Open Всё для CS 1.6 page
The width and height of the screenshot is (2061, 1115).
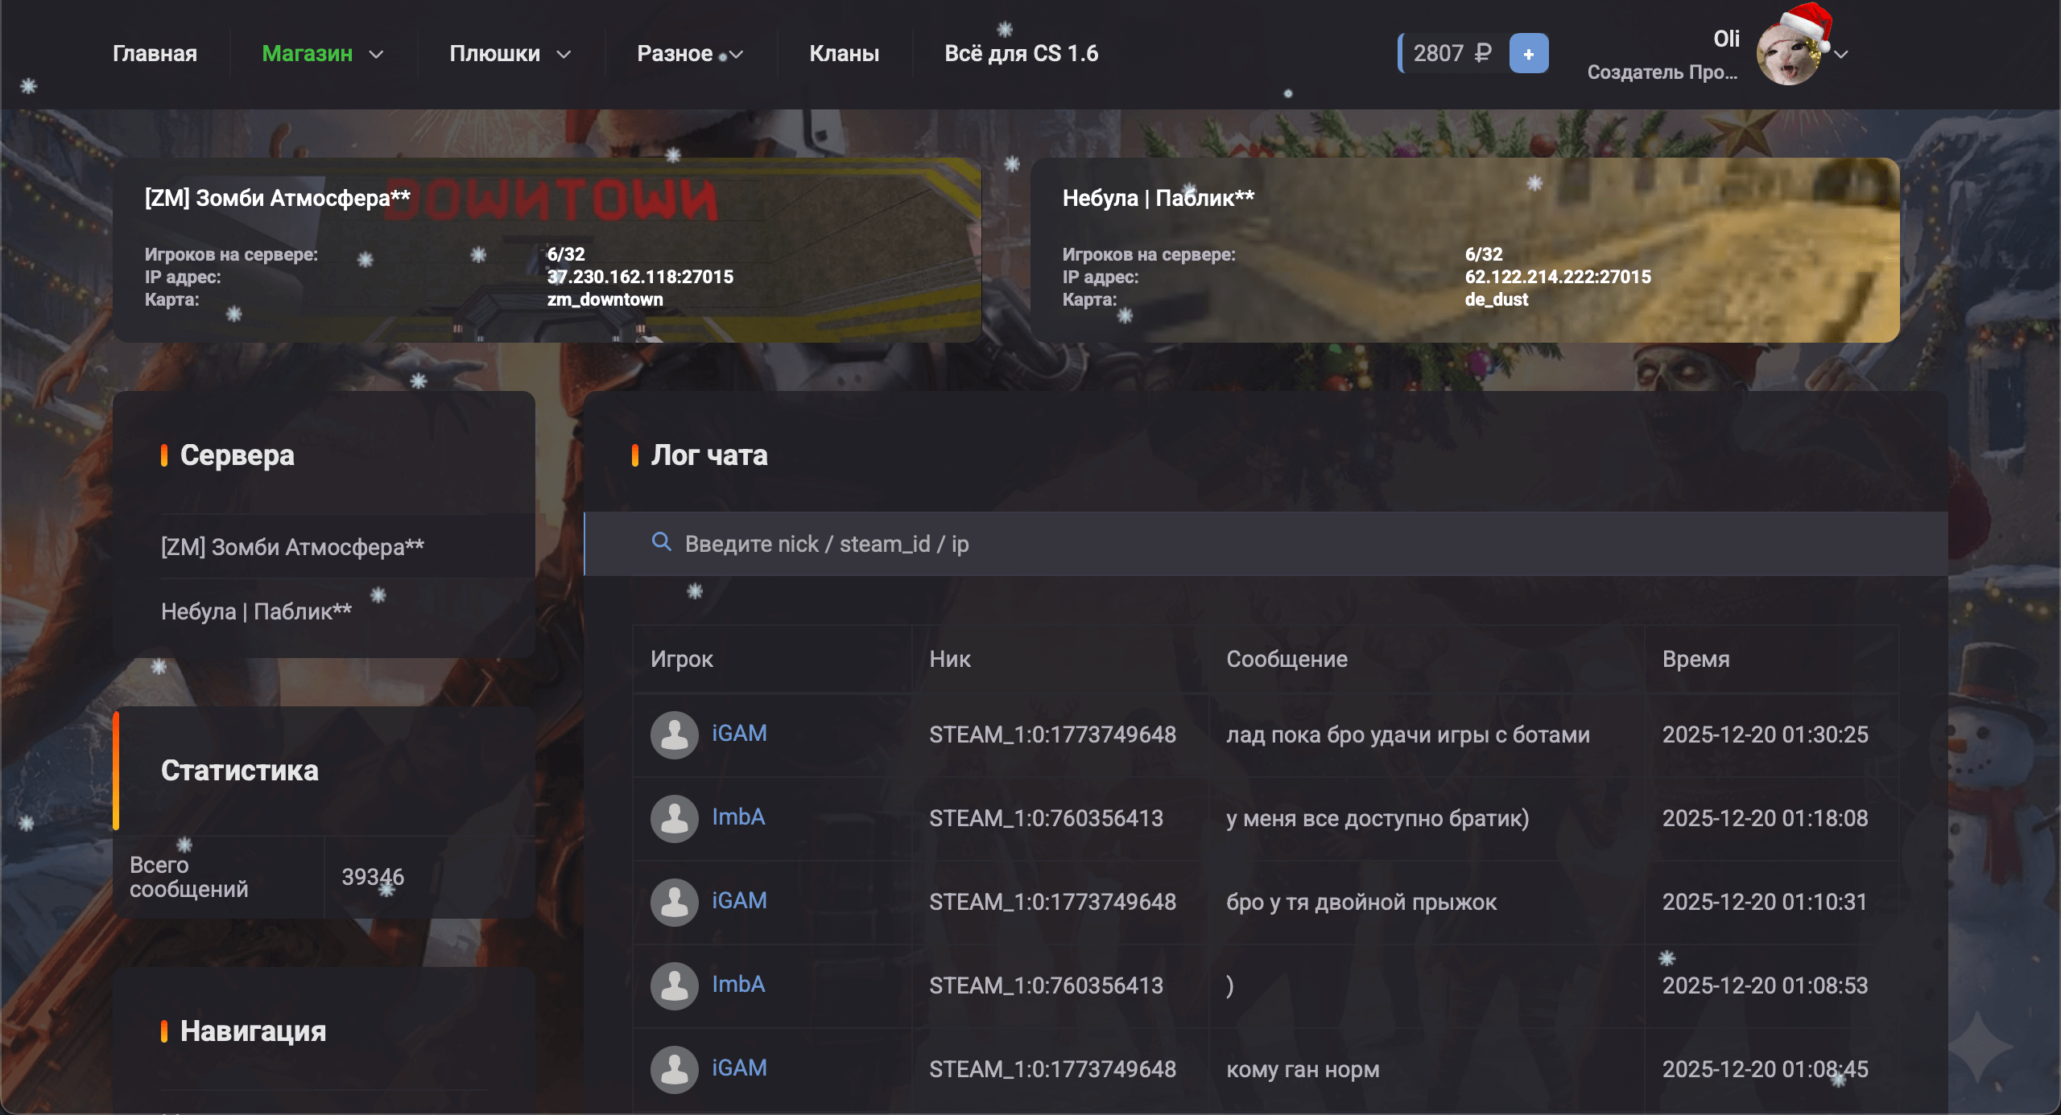pyautogui.click(x=1021, y=53)
